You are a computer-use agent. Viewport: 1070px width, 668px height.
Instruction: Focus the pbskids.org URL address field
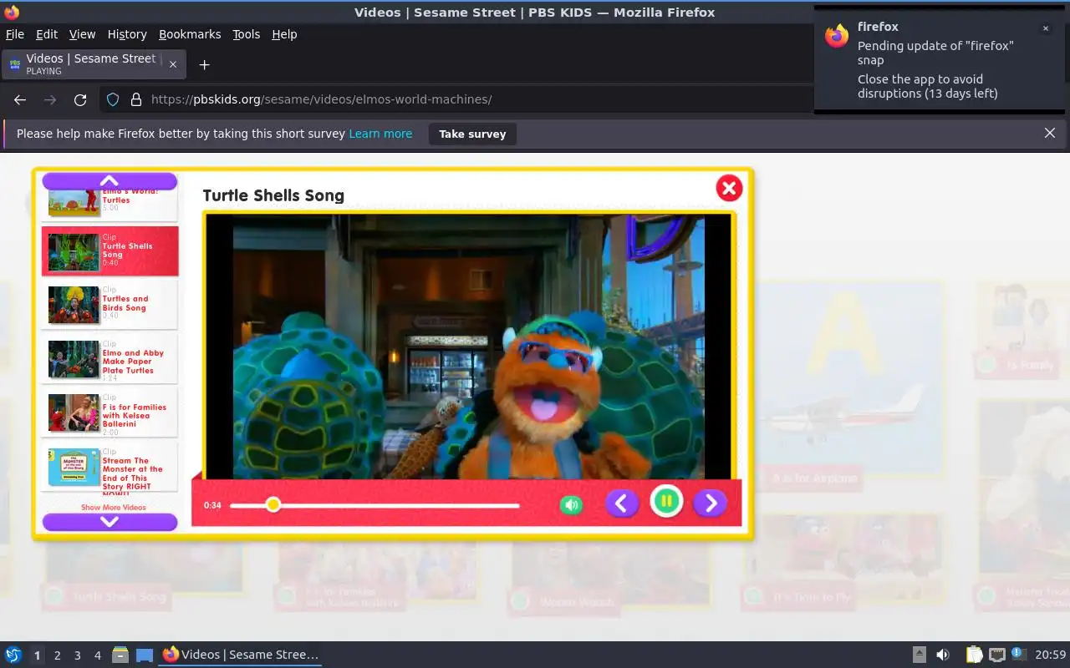click(321, 99)
